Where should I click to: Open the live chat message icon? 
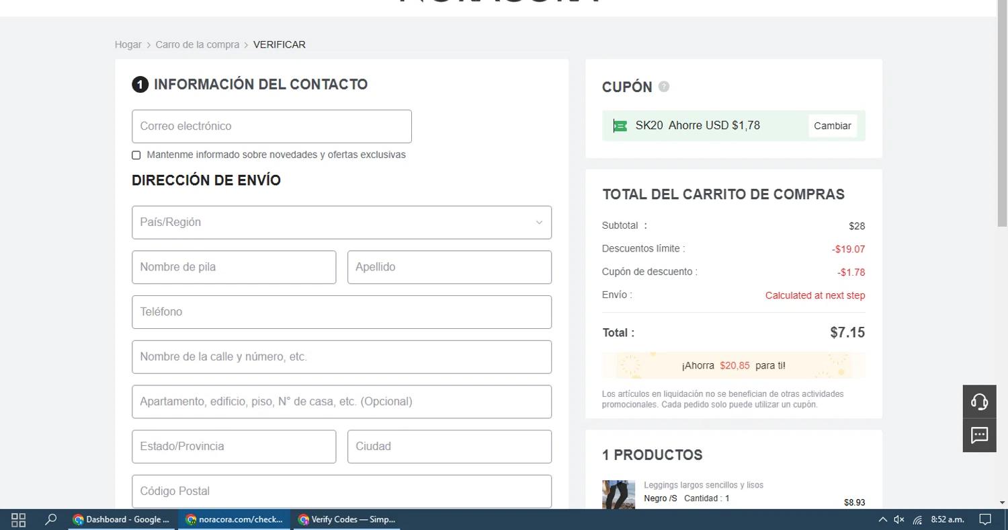[979, 435]
